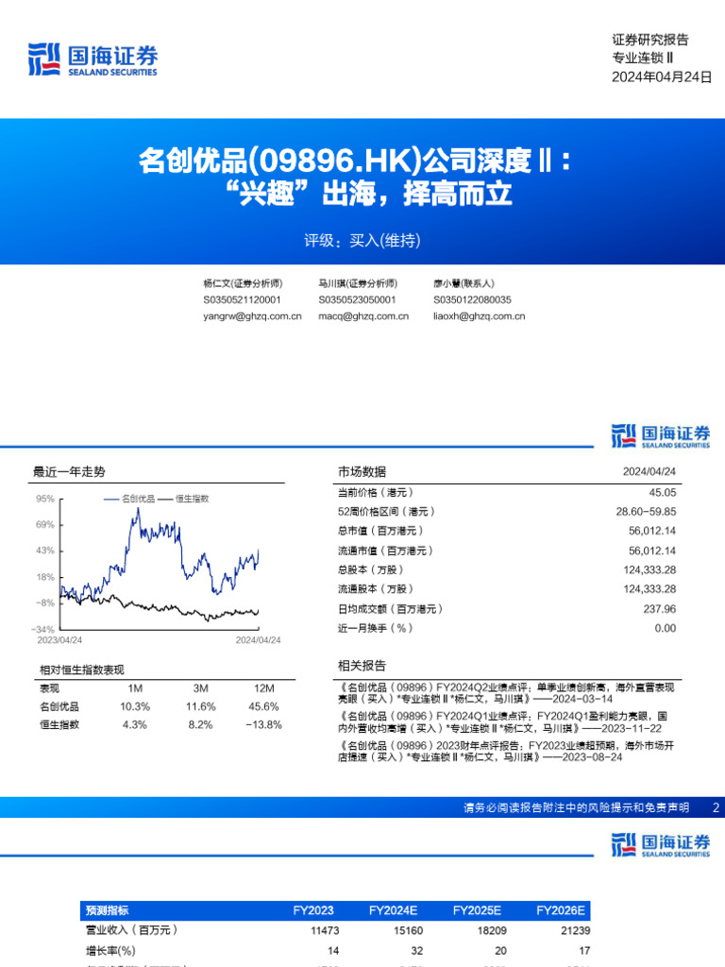Select FY2024E revenue value 15160

408,930
